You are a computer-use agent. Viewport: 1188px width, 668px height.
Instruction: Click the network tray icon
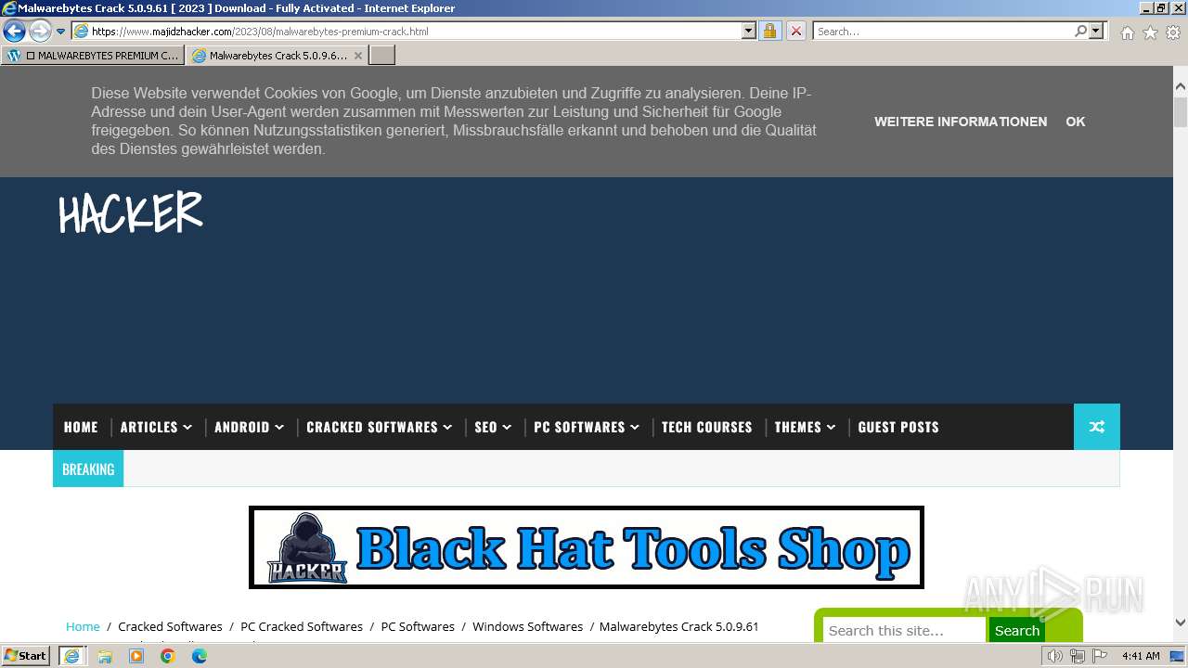tap(1077, 656)
